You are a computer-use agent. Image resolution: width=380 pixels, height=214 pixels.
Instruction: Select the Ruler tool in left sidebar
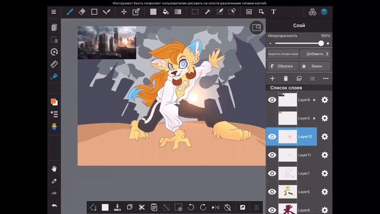pos(54,64)
